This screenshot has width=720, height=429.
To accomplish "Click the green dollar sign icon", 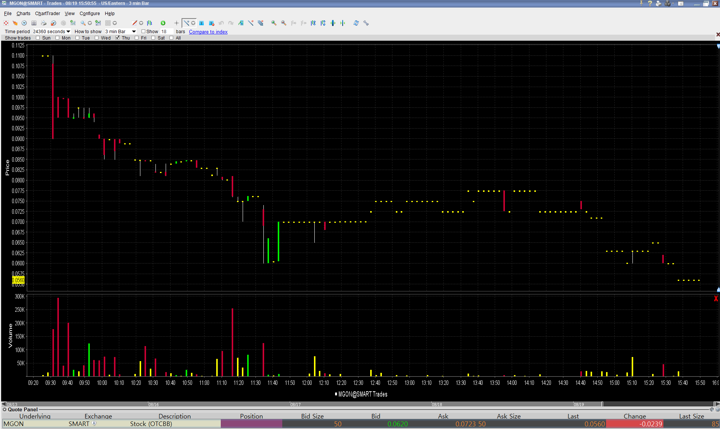I will tap(163, 23).
